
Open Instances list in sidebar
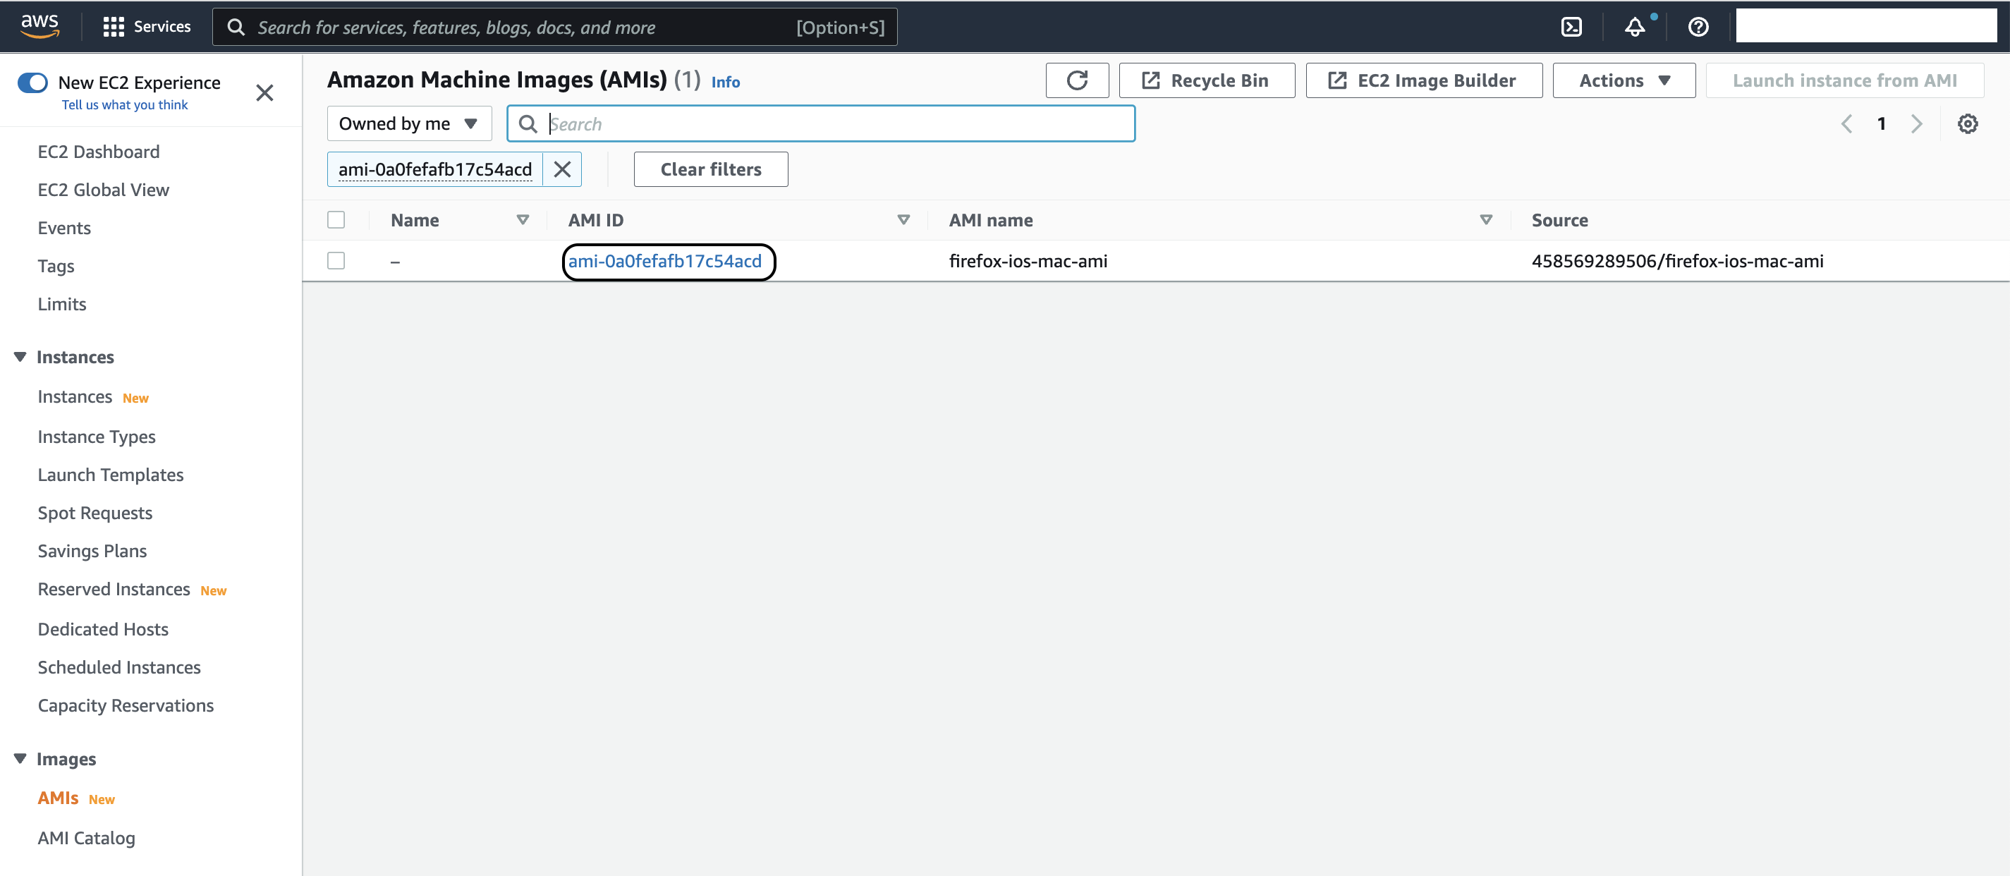pyautogui.click(x=75, y=396)
